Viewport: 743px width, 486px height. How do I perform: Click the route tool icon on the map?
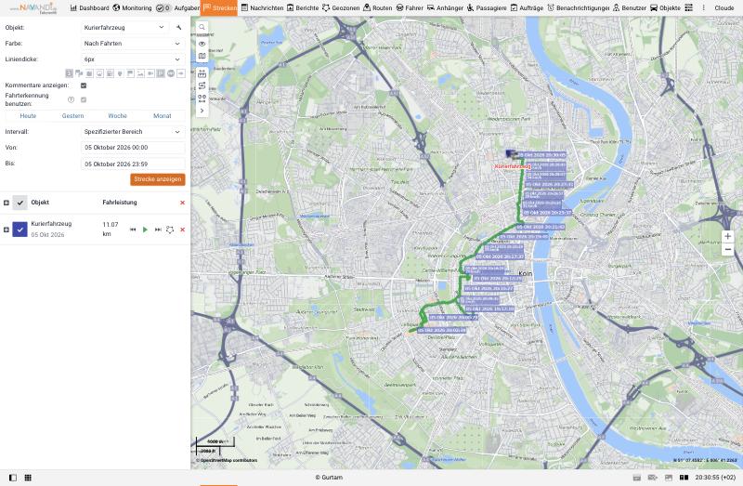[x=202, y=85]
